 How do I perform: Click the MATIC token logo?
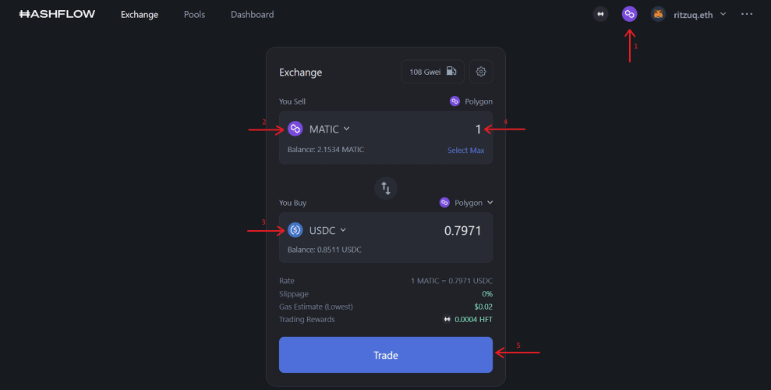point(295,129)
